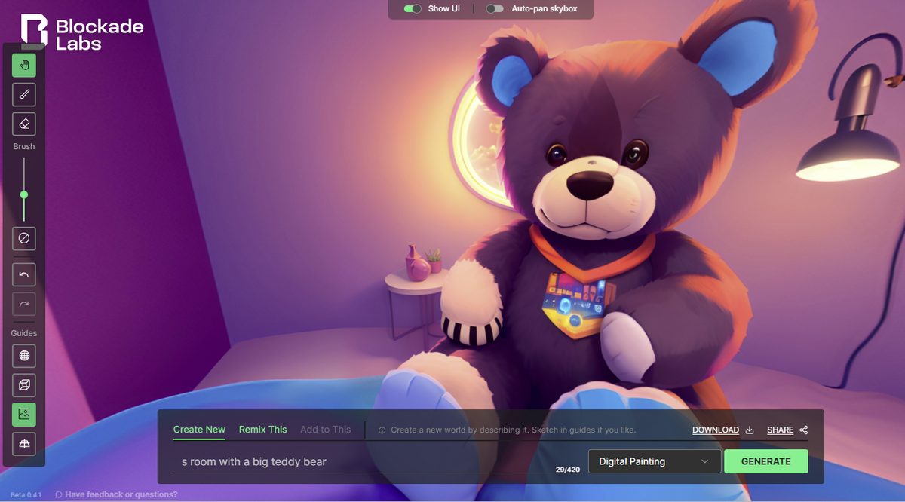Click the Guides section label
Image resolution: width=905 pixels, height=502 pixels.
coord(24,333)
